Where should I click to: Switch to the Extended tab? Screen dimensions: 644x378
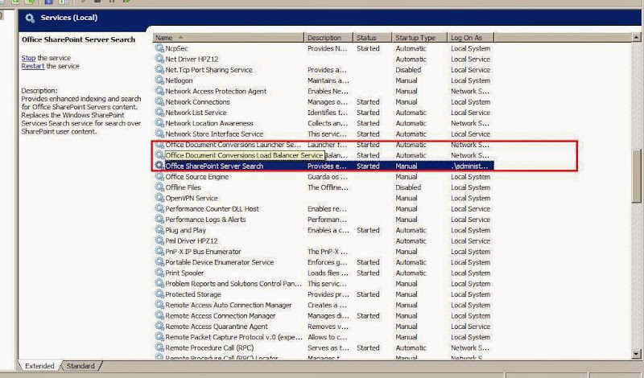(39, 366)
